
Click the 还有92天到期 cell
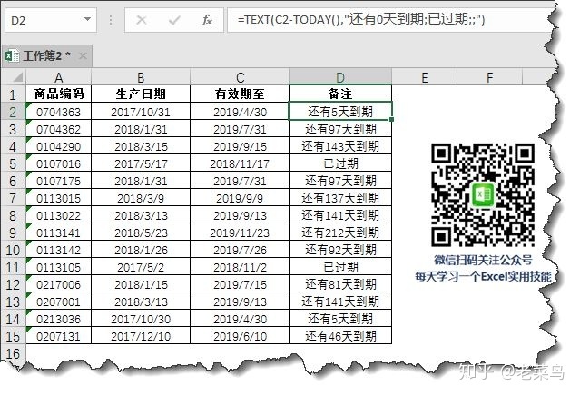coord(340,250)
